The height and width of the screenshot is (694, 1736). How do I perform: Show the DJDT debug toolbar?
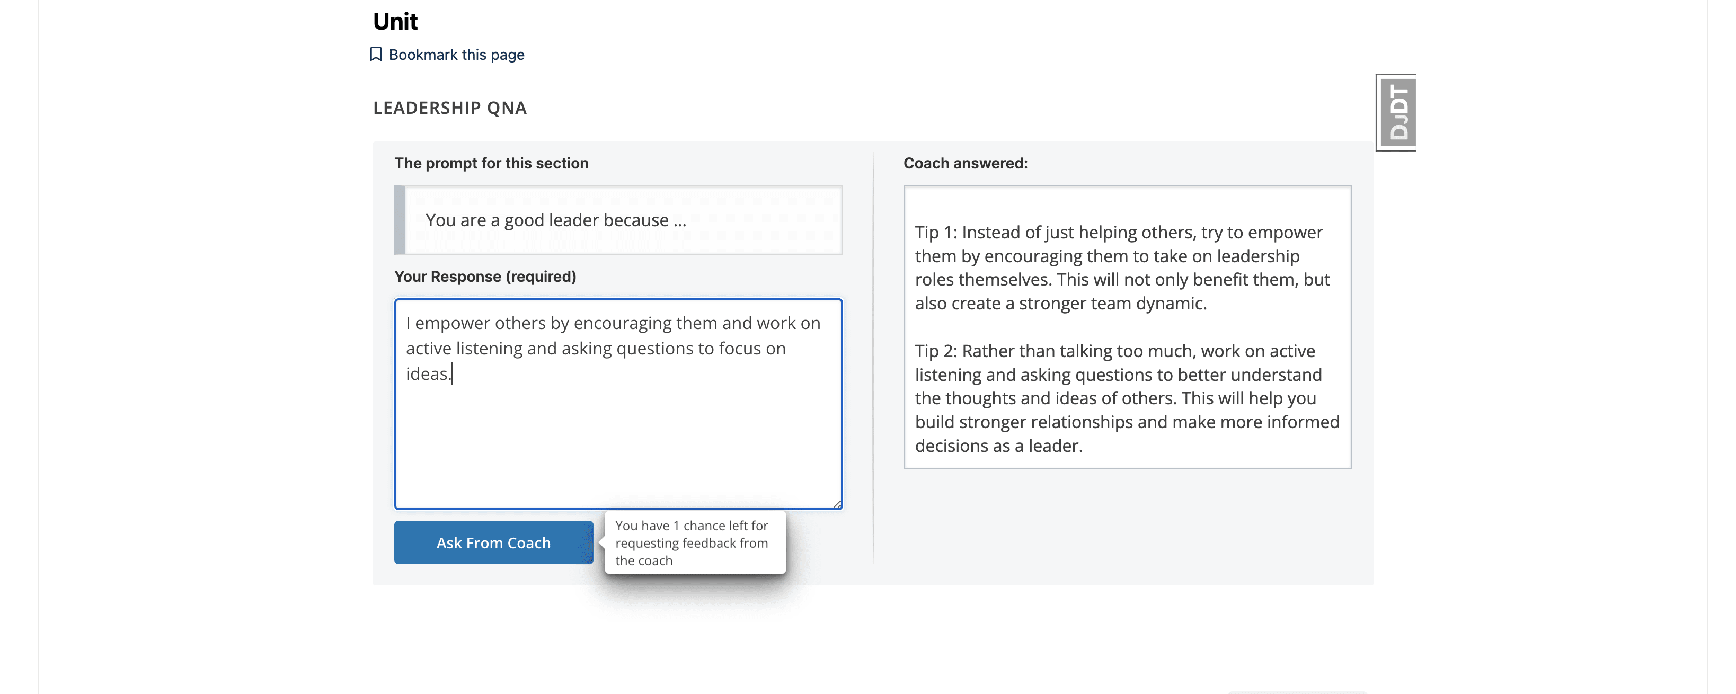click(x=1397, y=112)
